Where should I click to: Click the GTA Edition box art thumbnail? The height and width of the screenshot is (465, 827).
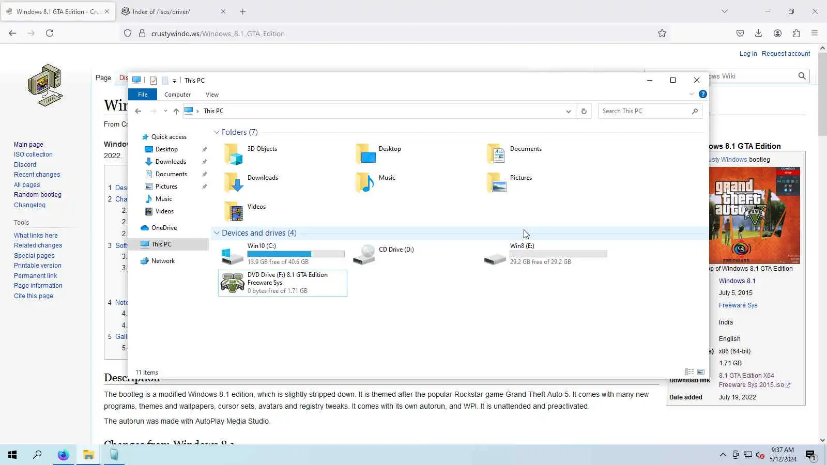pos(755,215)
